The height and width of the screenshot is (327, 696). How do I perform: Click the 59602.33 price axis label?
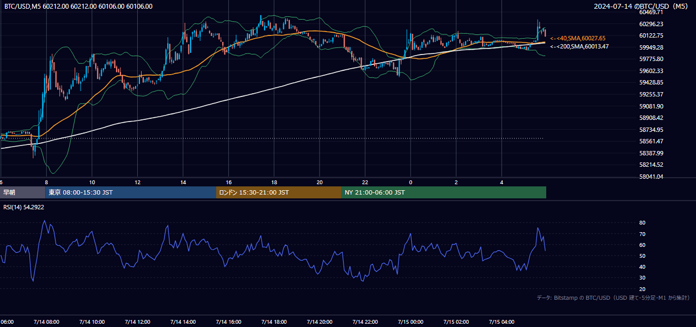pos(651,71)
